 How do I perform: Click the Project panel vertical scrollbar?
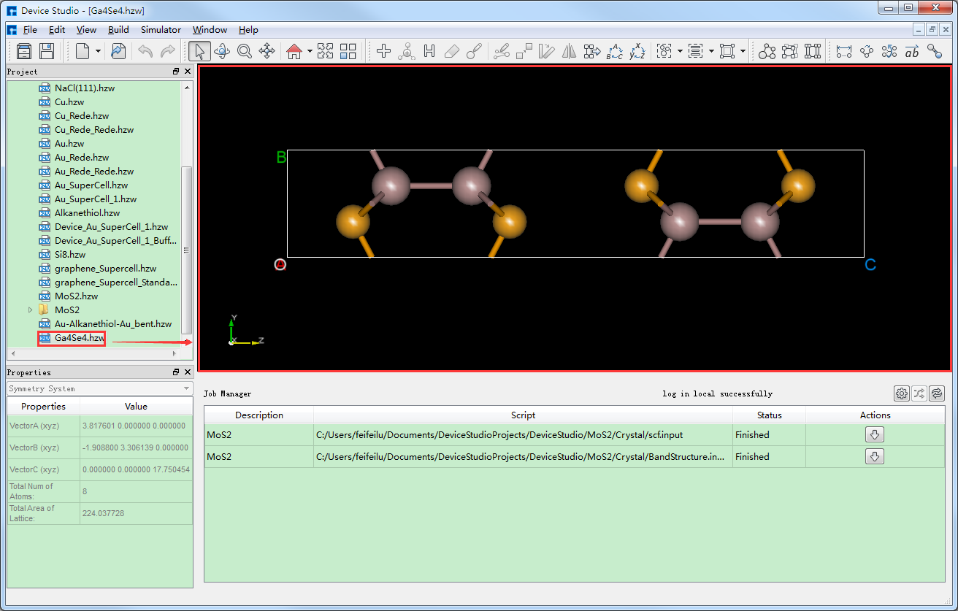(187, 248)
